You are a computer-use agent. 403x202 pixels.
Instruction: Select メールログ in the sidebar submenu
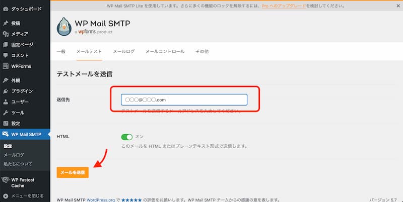(14, 155)
